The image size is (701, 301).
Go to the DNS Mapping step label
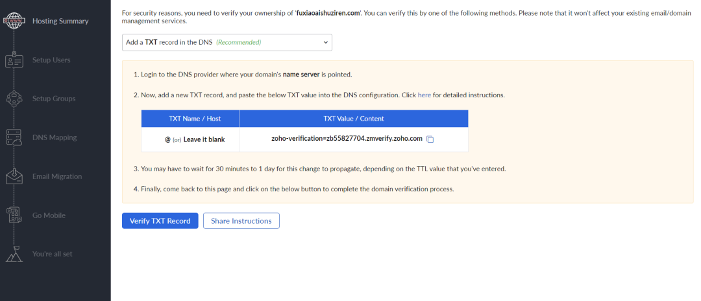[55, 138]
